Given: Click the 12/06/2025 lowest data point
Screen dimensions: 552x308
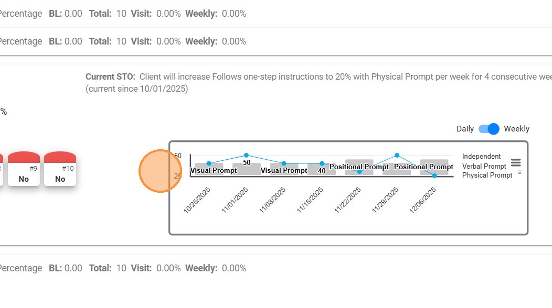Looking at the screenshot, I should tap(434, 175).
